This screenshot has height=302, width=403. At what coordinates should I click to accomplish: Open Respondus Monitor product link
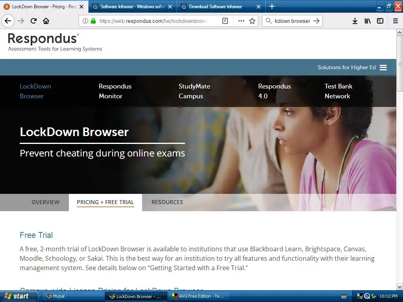[x=115, y=91]
